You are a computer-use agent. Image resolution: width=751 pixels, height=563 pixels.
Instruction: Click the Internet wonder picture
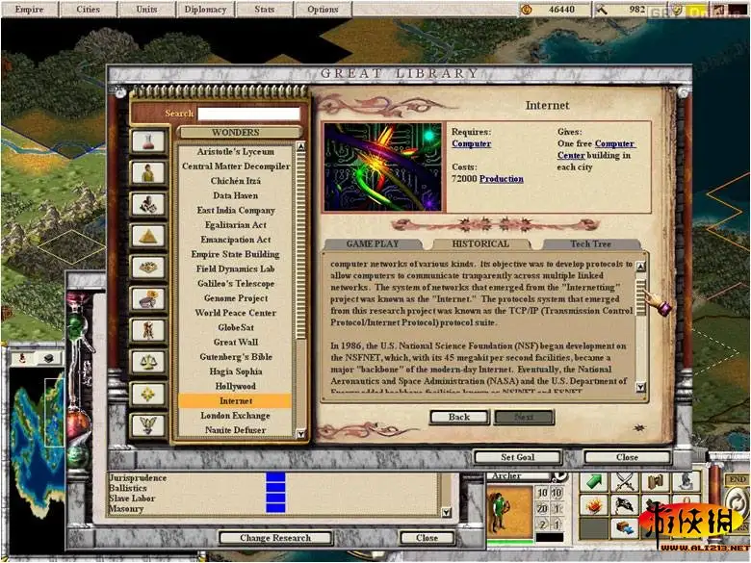click(x=383, y=167)
